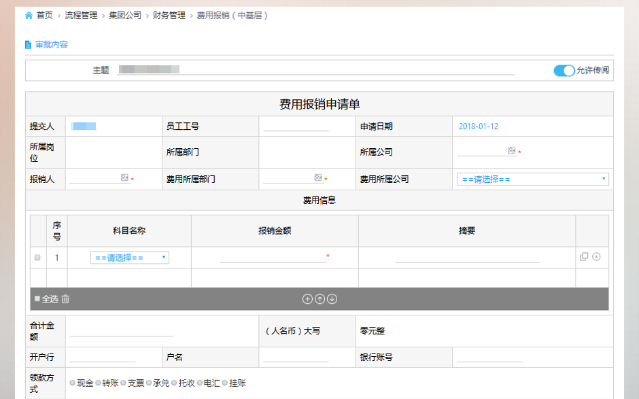639x399 pixels.
Task: Toggle the 允许传阅 switch
Action: click(564, 70)
